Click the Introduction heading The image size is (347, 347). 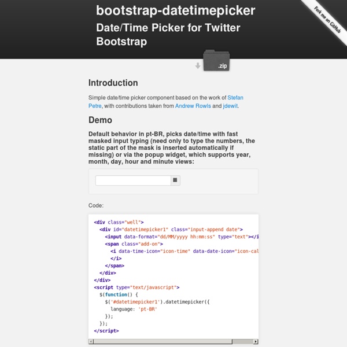(x=113, y=83)
